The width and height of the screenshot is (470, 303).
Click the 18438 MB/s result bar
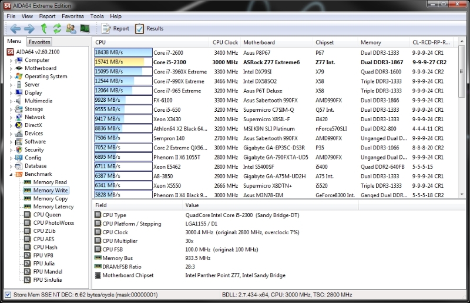(x=123, y=52)
